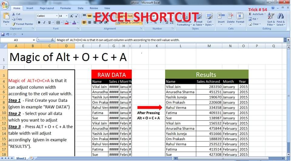
Task: Apply borders using the Borders icon
Action: pos(58,23)
